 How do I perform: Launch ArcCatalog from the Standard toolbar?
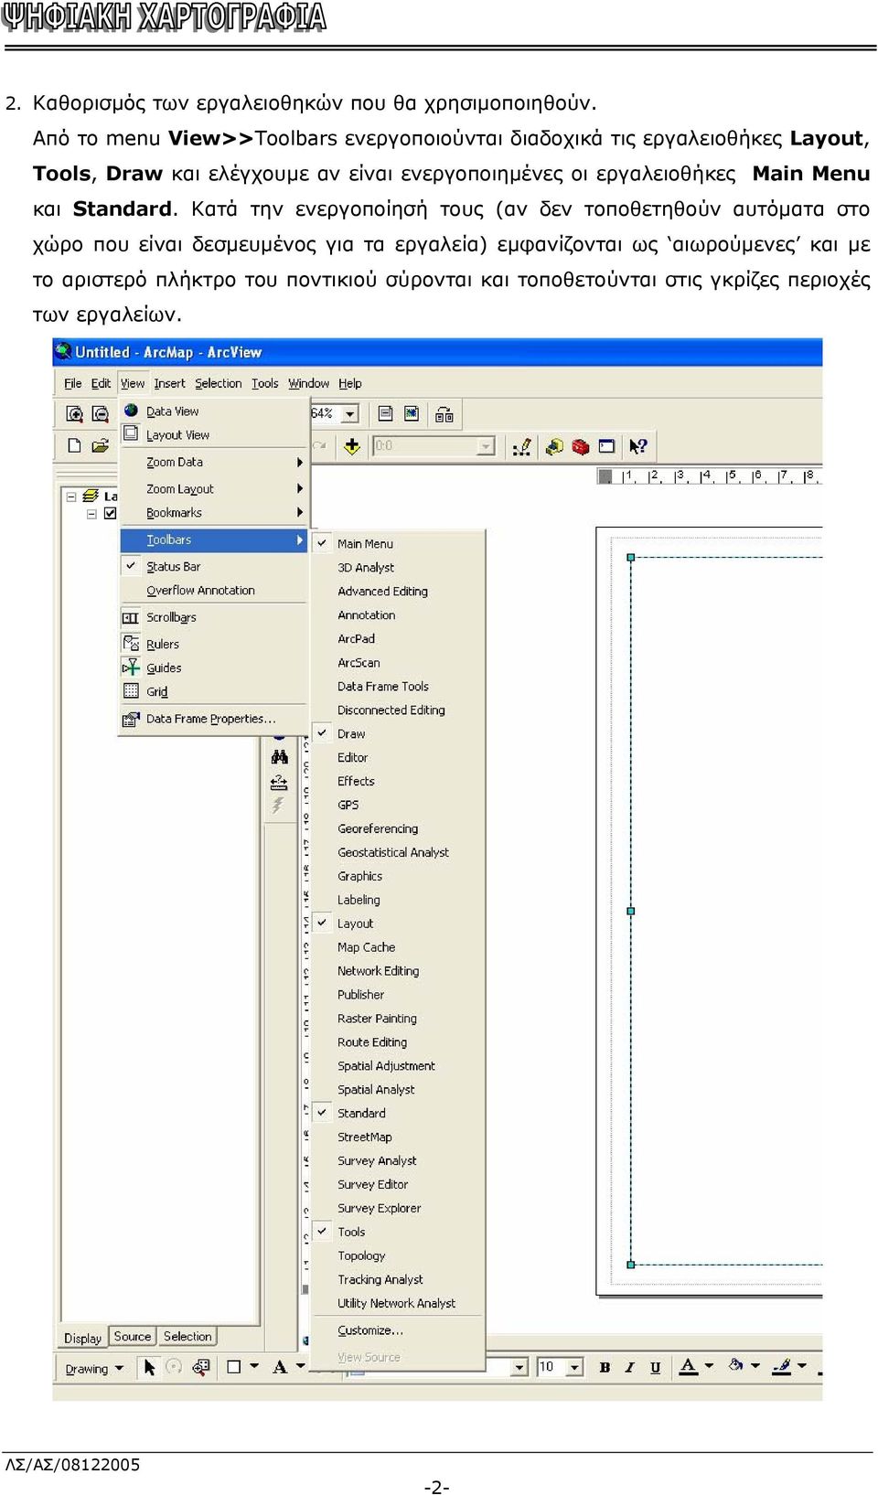pos(554,446)
